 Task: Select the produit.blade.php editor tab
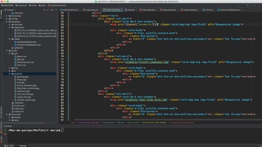[112, 10]
